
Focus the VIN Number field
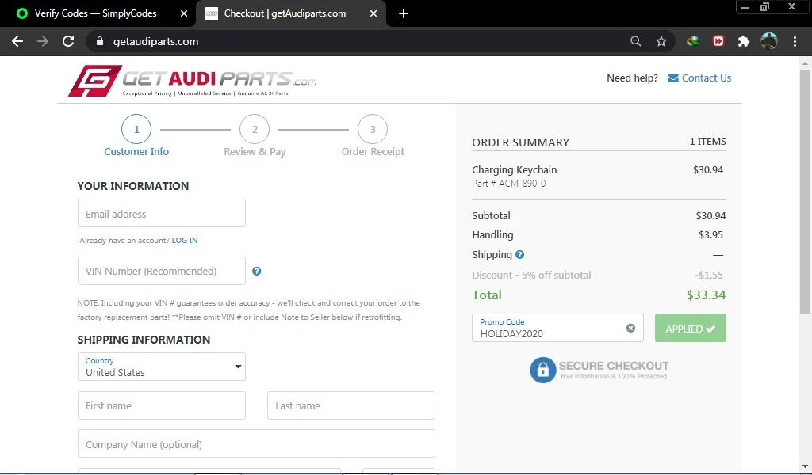[x=162, y=271]
